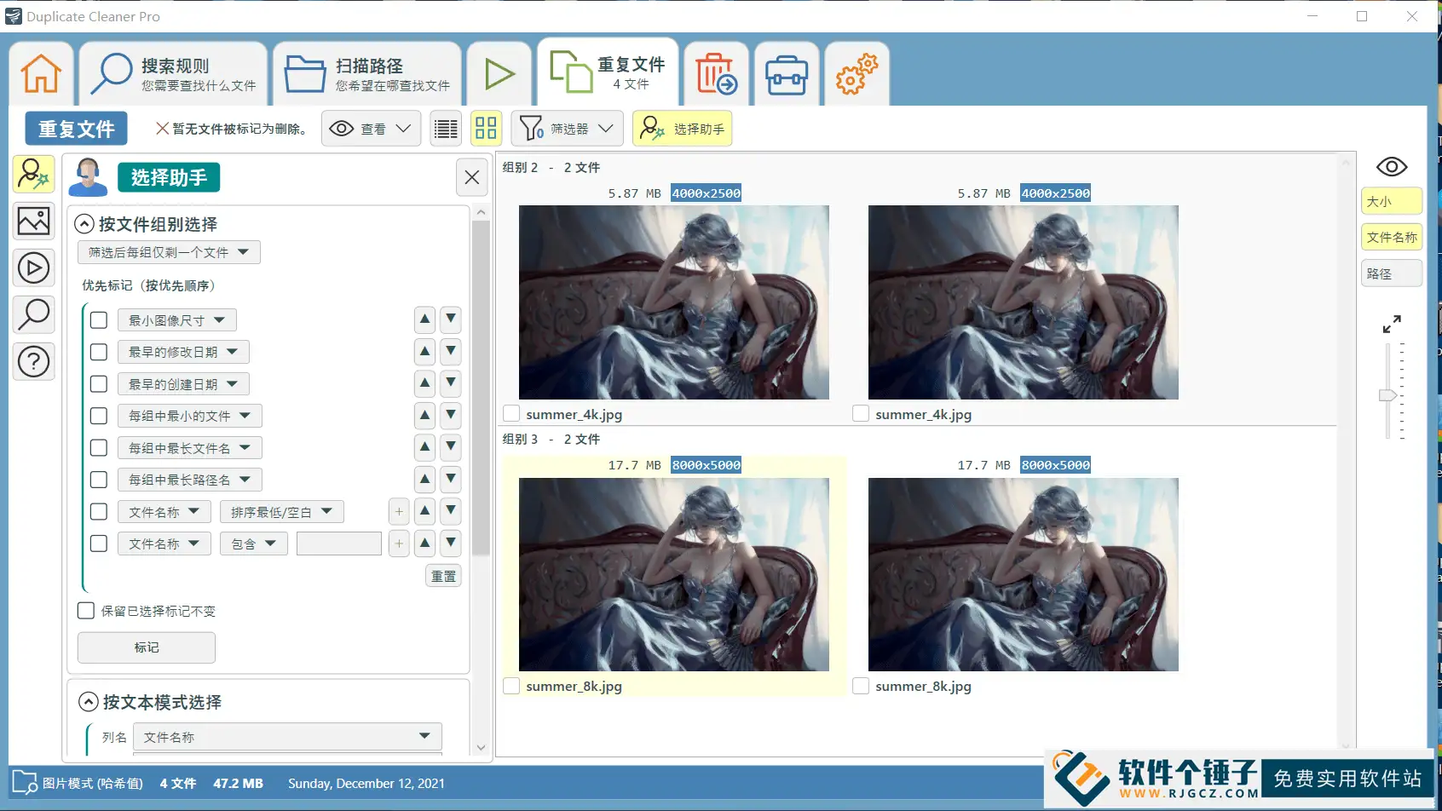
Task: Click the 包含 text input field
Action: click(339, 544)
